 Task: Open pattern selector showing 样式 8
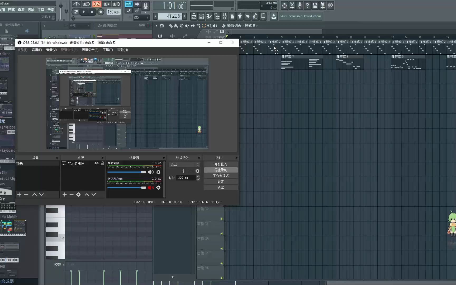point(170,16)
